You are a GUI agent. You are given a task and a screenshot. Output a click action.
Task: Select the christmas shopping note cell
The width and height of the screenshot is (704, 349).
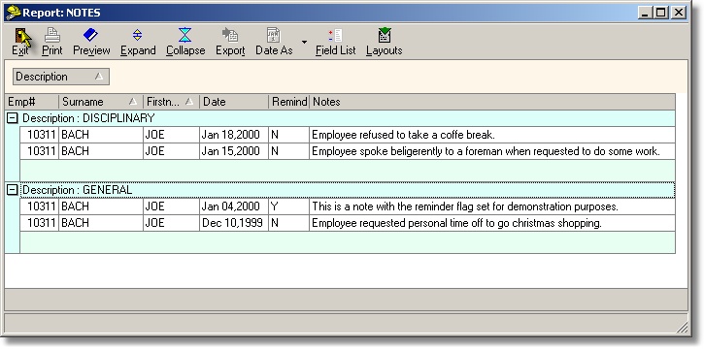(x=492, y=223)
